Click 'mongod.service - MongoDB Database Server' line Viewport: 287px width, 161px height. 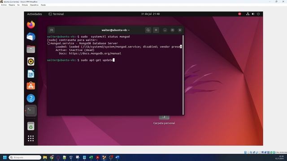(84, 43)
